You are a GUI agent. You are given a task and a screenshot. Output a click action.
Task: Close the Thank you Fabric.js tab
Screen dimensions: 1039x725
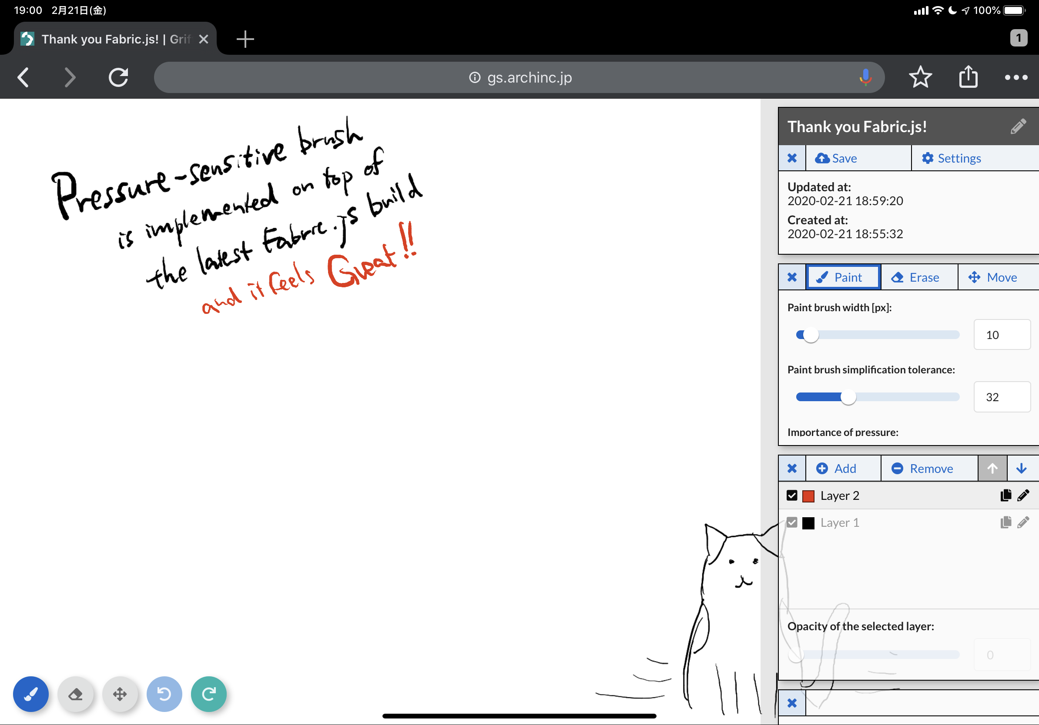click(204, 39)
